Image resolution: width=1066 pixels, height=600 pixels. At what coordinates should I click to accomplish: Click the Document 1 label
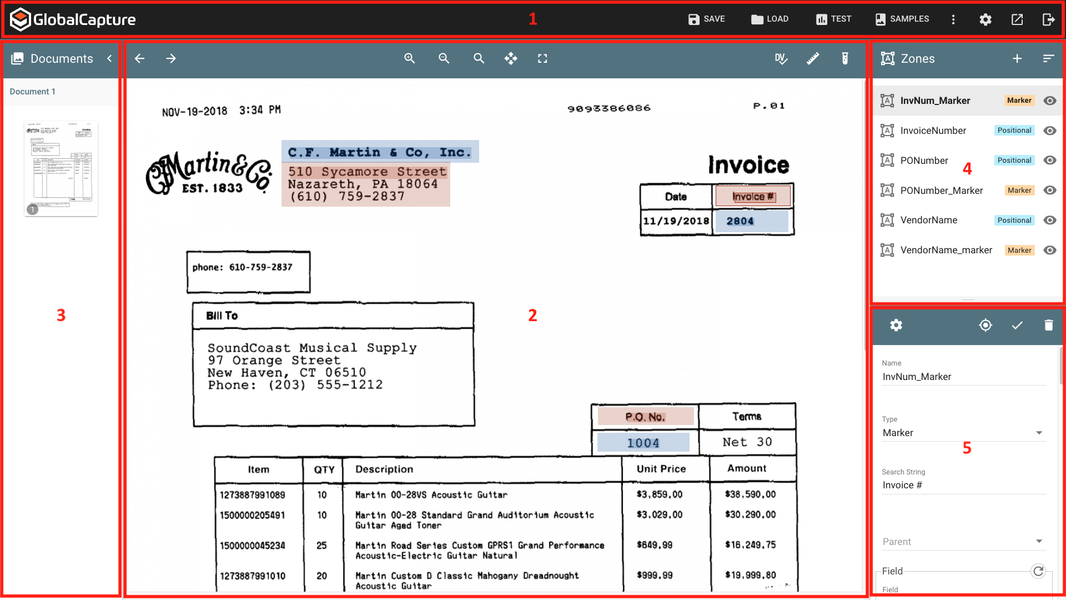(x=33, y=92)
